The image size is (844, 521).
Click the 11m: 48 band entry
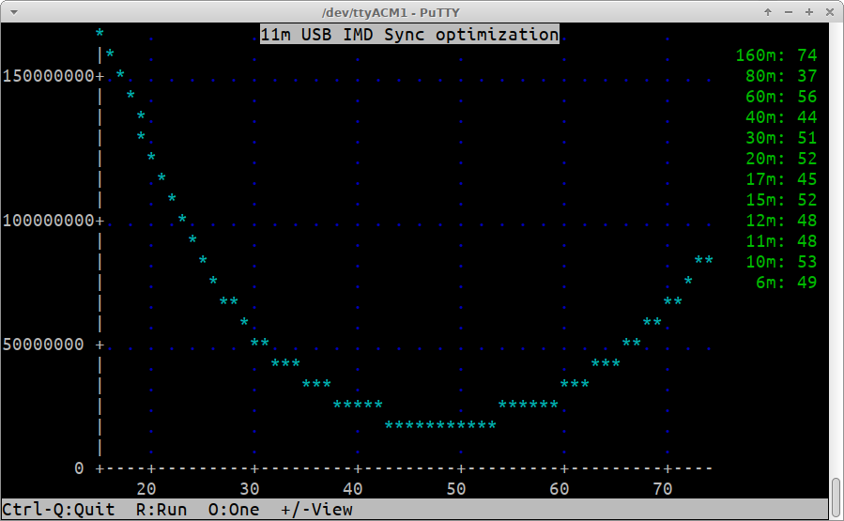click(781, 241)
